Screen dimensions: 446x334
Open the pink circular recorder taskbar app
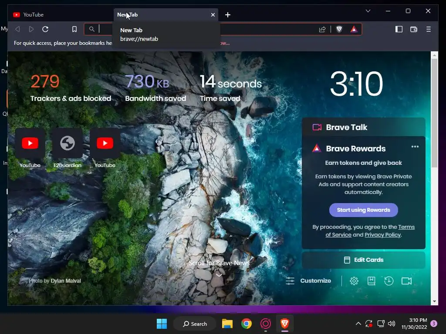point(265,324)
